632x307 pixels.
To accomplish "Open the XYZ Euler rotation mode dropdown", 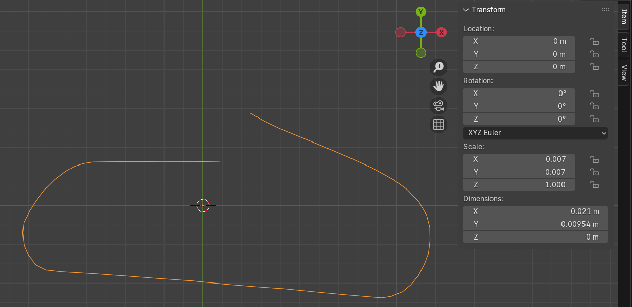I will pos(535,133).
